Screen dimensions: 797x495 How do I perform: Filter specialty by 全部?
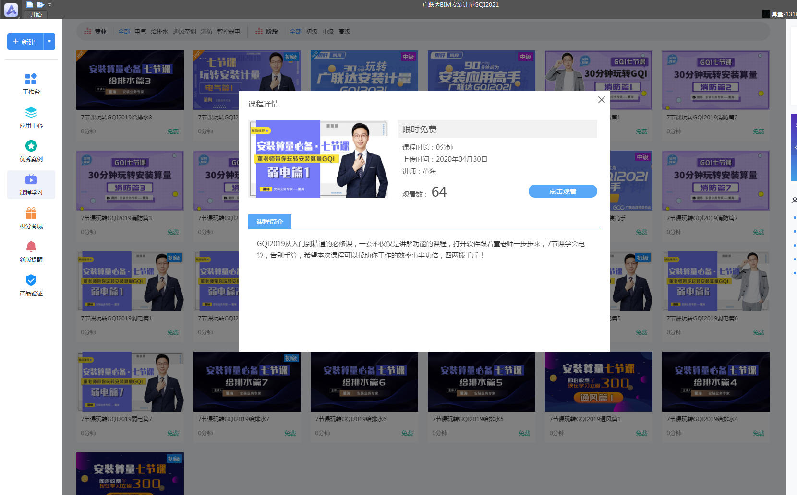[124, 32]
